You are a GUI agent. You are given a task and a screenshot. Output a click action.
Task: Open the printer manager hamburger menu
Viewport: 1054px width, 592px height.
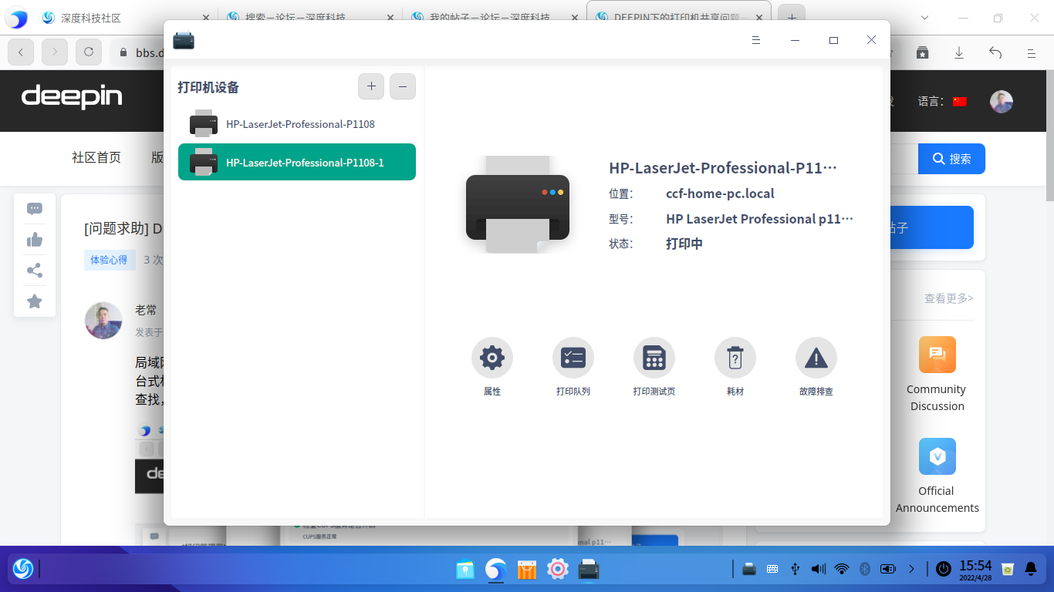[x=756, y=40]
